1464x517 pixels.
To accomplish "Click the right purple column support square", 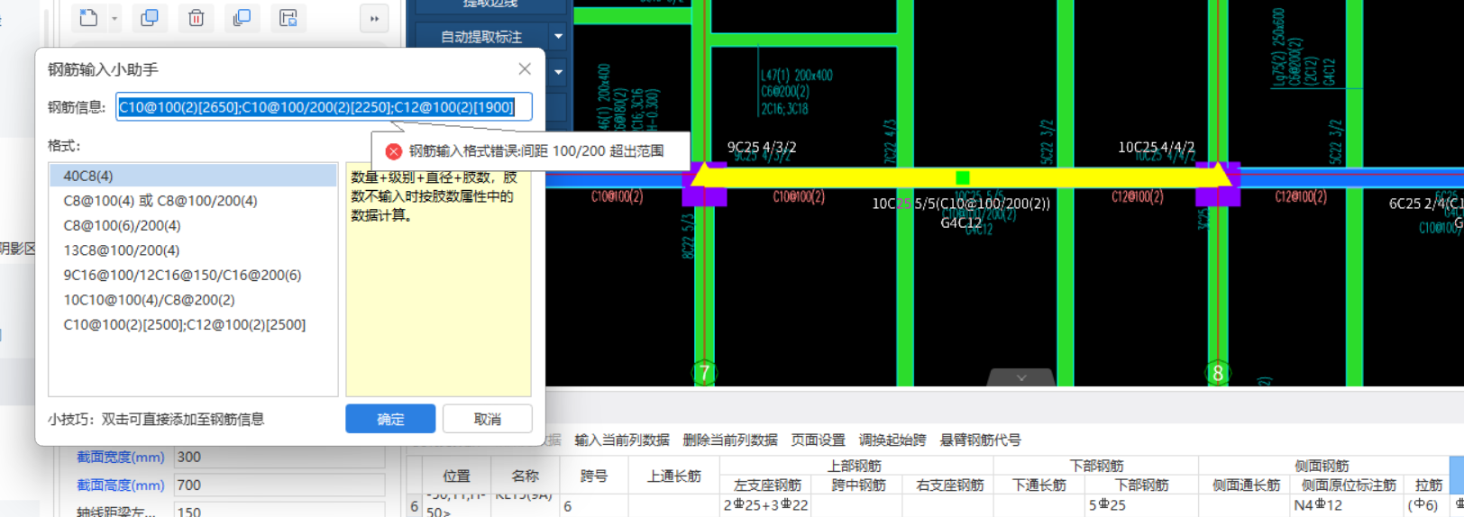I will (x=1218, y=185).
